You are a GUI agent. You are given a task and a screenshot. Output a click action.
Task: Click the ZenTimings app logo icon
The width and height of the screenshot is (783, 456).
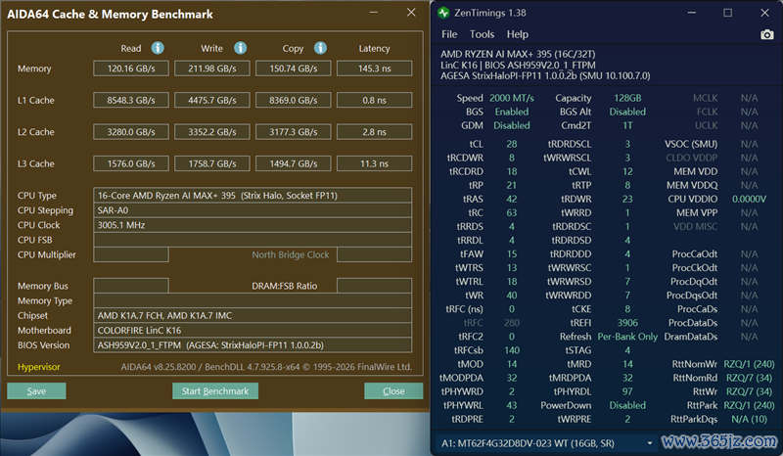pyautogui.click(x=443, y=13)
